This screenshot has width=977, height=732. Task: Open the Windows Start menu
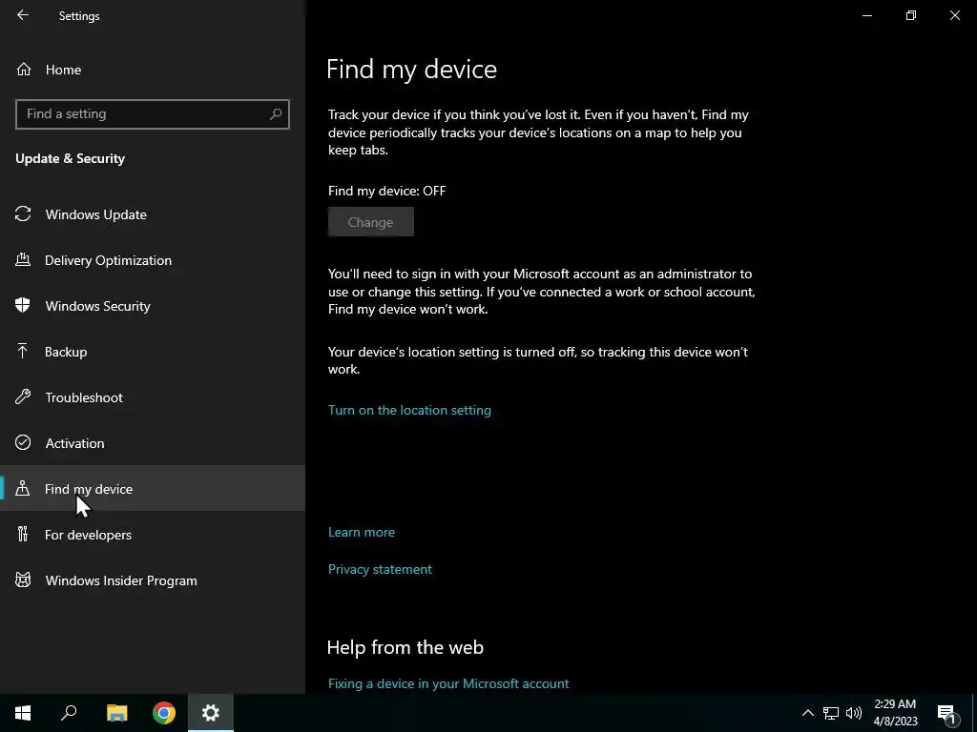(x=23, y=713)
